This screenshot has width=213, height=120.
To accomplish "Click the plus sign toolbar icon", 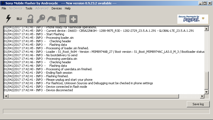I will click(73, 19).
